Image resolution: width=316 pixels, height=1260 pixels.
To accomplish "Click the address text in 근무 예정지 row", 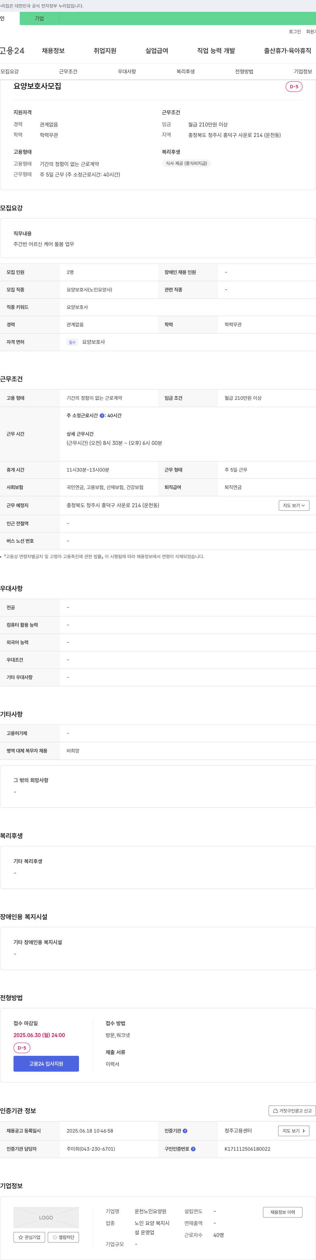I will tap(113, 505).
